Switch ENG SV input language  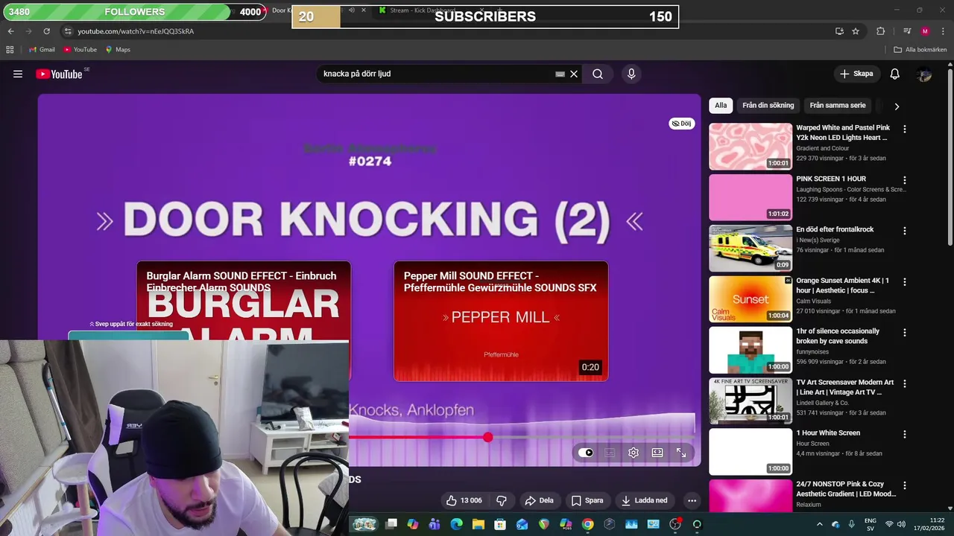[871, 524]
